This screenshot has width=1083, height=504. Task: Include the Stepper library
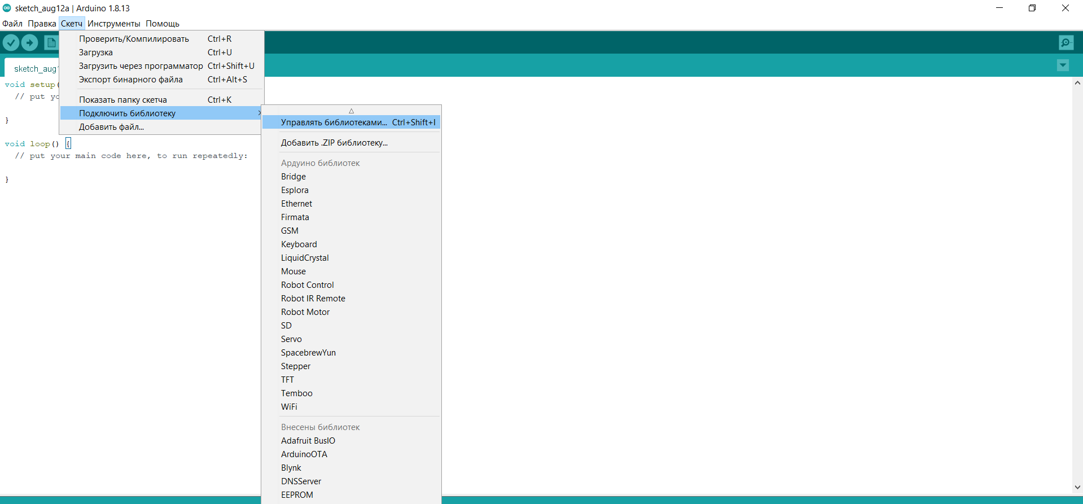[351, 366]
